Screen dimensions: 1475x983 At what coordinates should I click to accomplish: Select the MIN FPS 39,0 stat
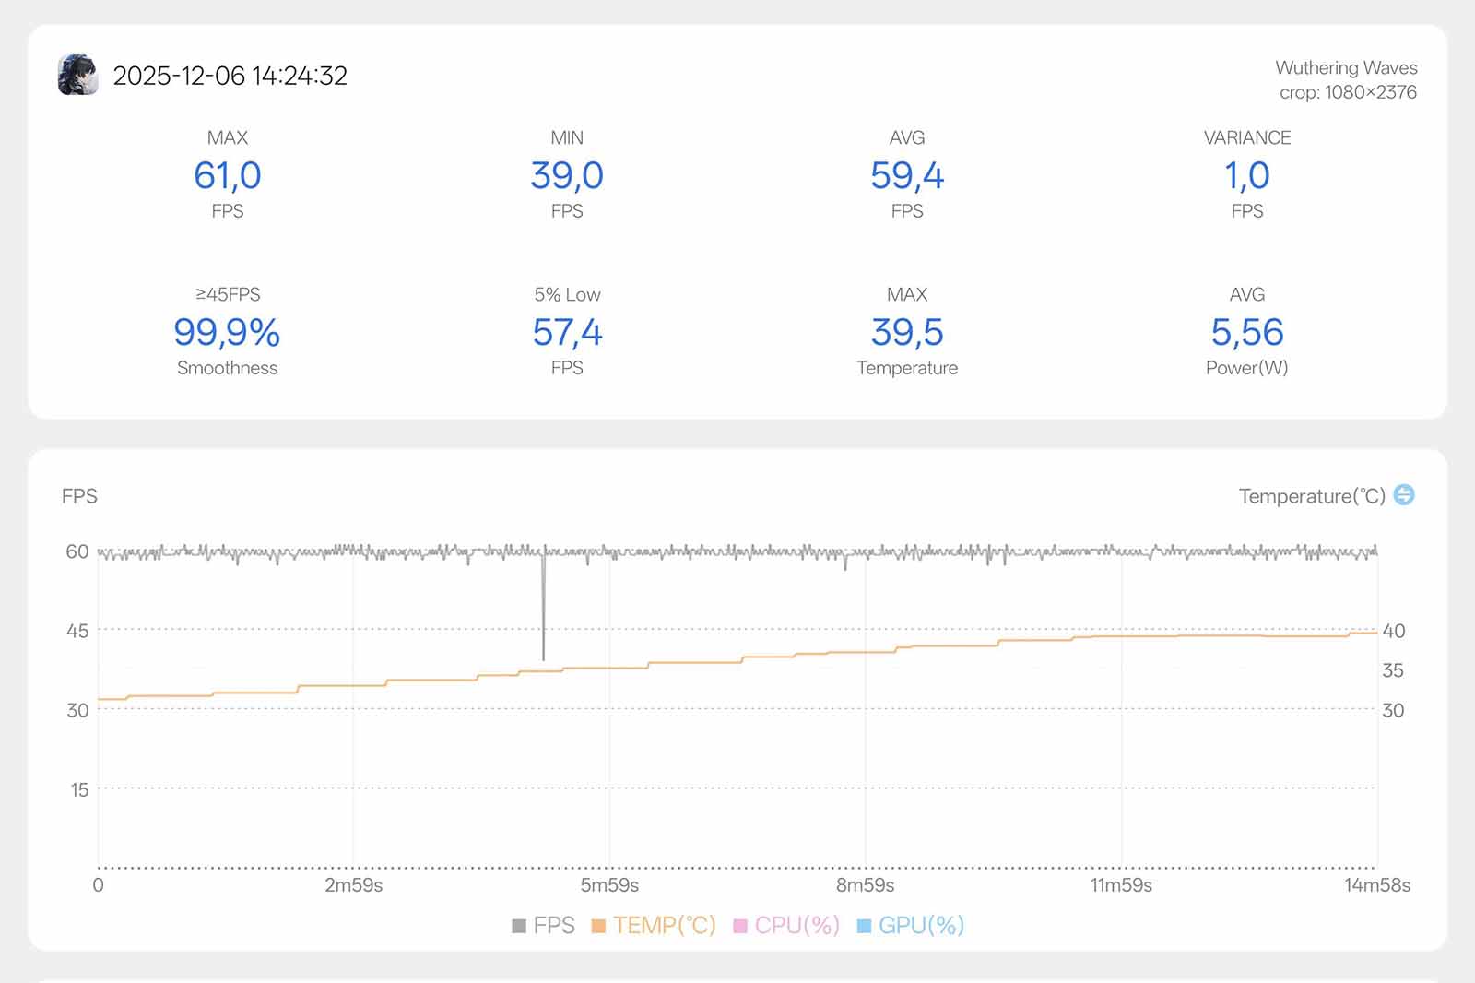(567, 175)
